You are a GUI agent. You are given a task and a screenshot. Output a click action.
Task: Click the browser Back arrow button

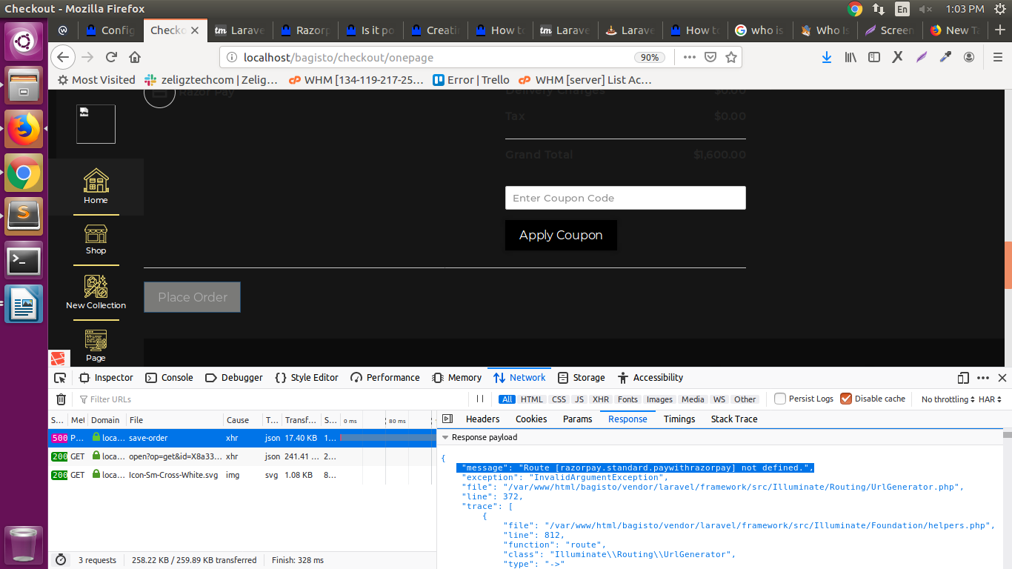coord(63,57)
